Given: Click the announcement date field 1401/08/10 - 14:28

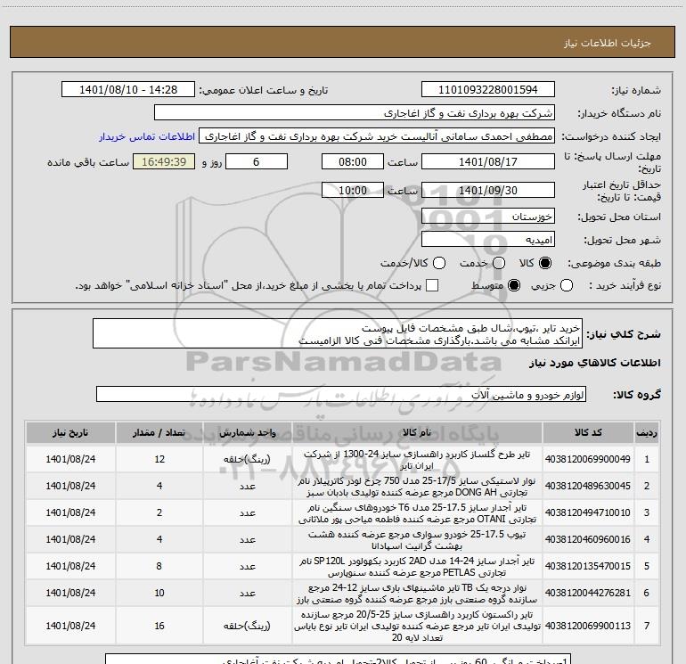Looking at the screenshot, I should pos(128,90).
